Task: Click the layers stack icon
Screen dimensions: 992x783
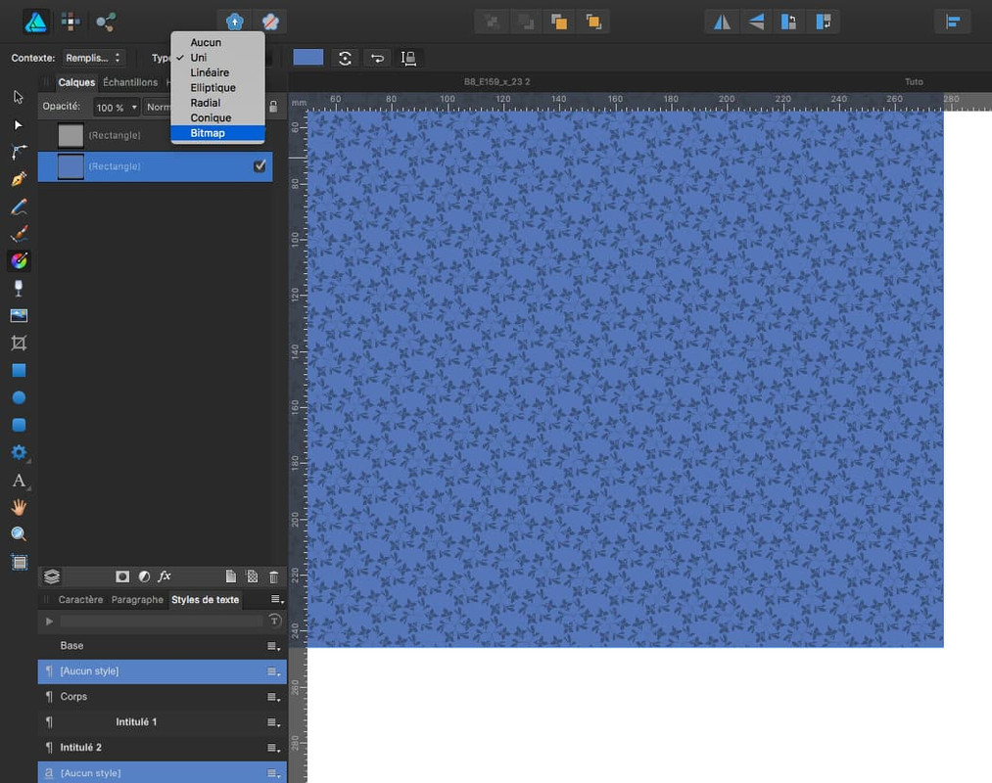Action: pyautogui.click(x=52, y=576)
